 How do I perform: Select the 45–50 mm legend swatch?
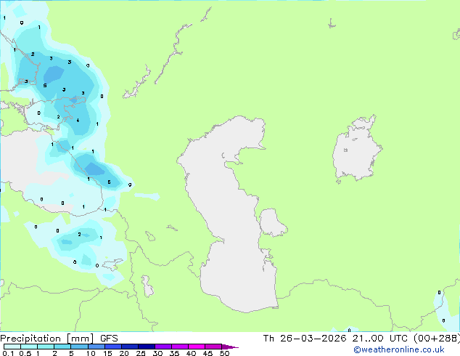point(213,347)
